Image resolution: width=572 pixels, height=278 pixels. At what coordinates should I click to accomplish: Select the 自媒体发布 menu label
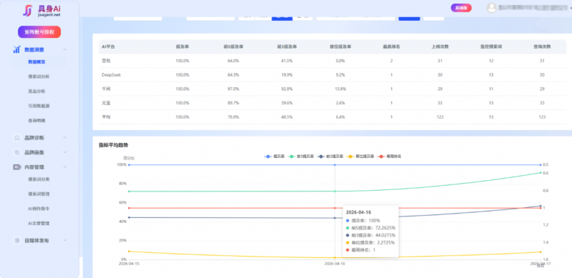[x=36, y=240]
